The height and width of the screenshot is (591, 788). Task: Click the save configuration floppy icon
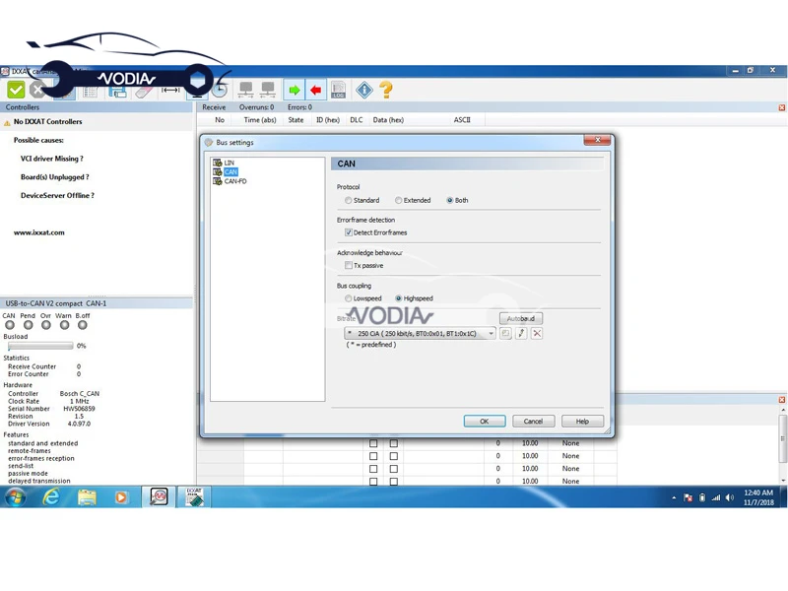coord(117,91)
